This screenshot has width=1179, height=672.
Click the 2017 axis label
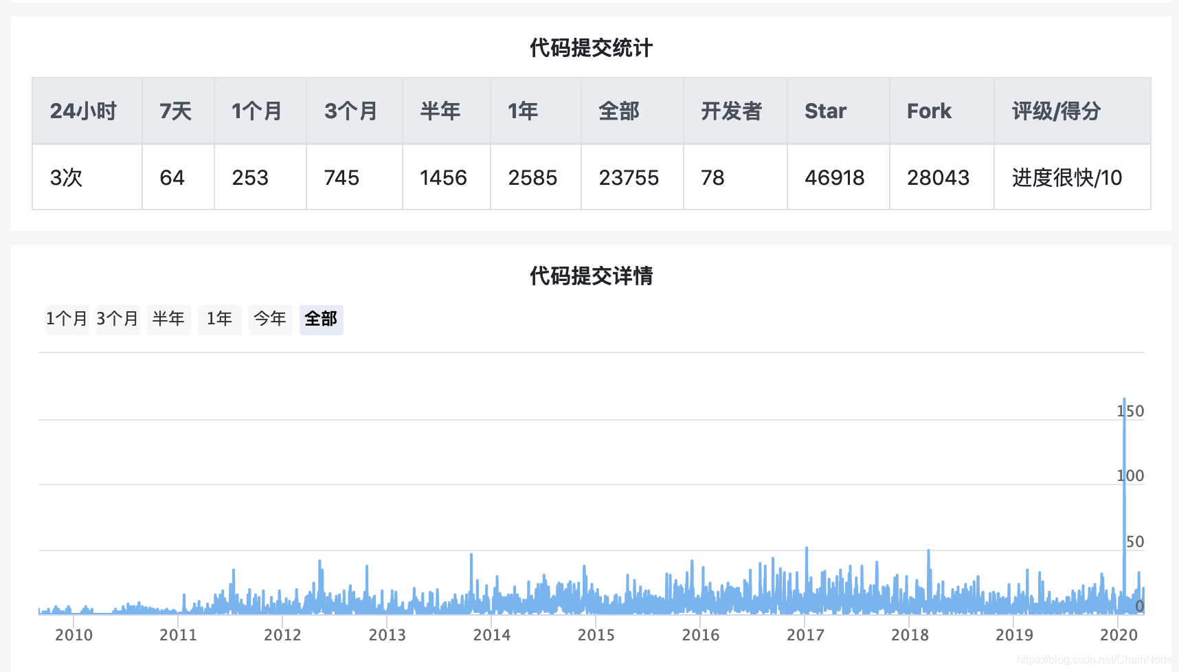click(x=805, y=635)
